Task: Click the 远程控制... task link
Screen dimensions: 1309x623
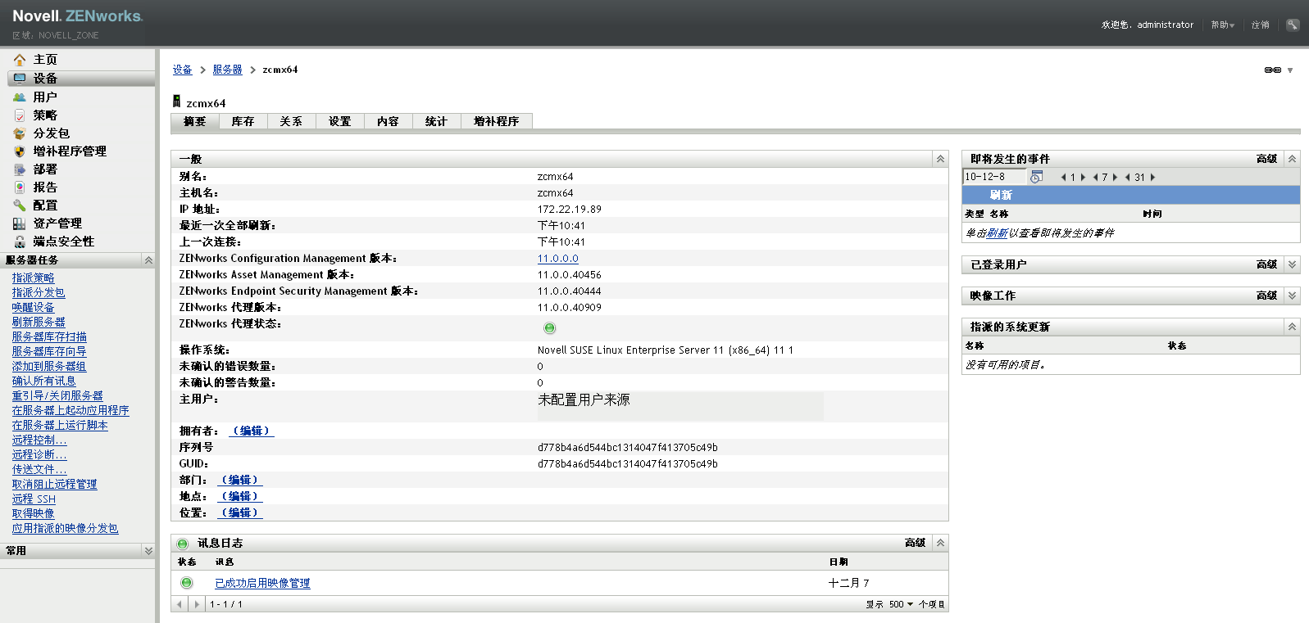Action: click(x=39, y=440)
